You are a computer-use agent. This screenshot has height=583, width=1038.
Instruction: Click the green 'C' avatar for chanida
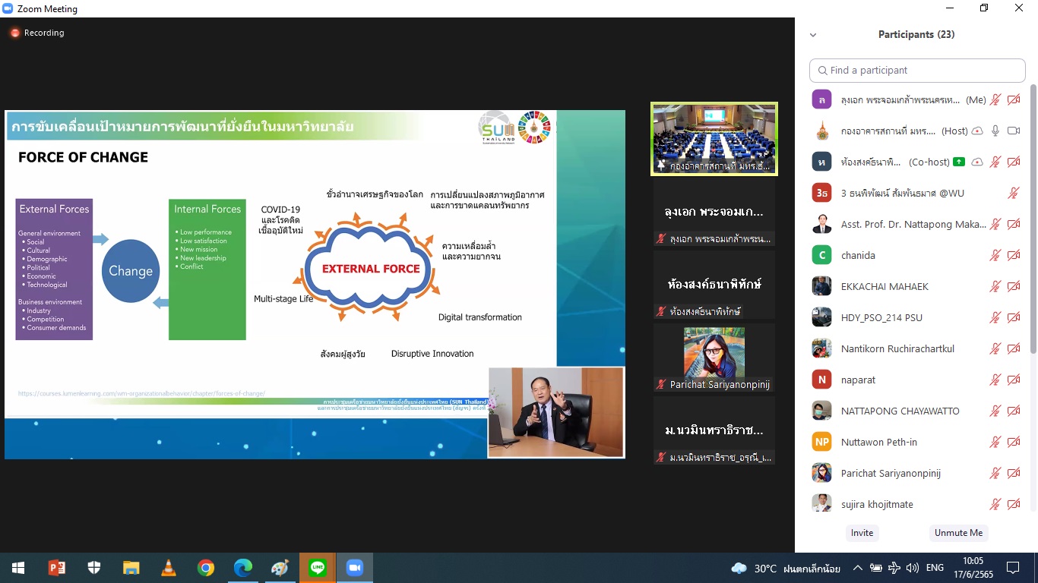click(x=821, y=255)
